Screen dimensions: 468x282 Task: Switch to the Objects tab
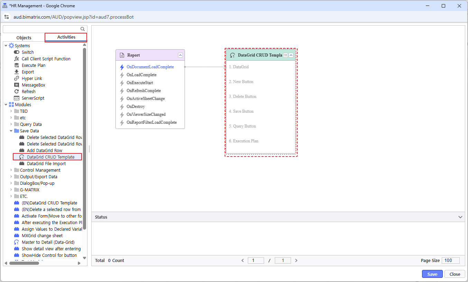coord(24,38)
